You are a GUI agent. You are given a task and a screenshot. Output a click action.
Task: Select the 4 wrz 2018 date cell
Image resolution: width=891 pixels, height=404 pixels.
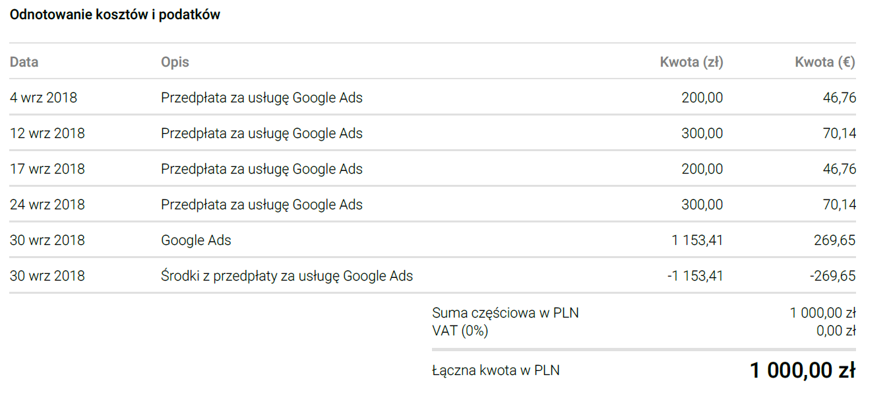click(x=44, y=98)
